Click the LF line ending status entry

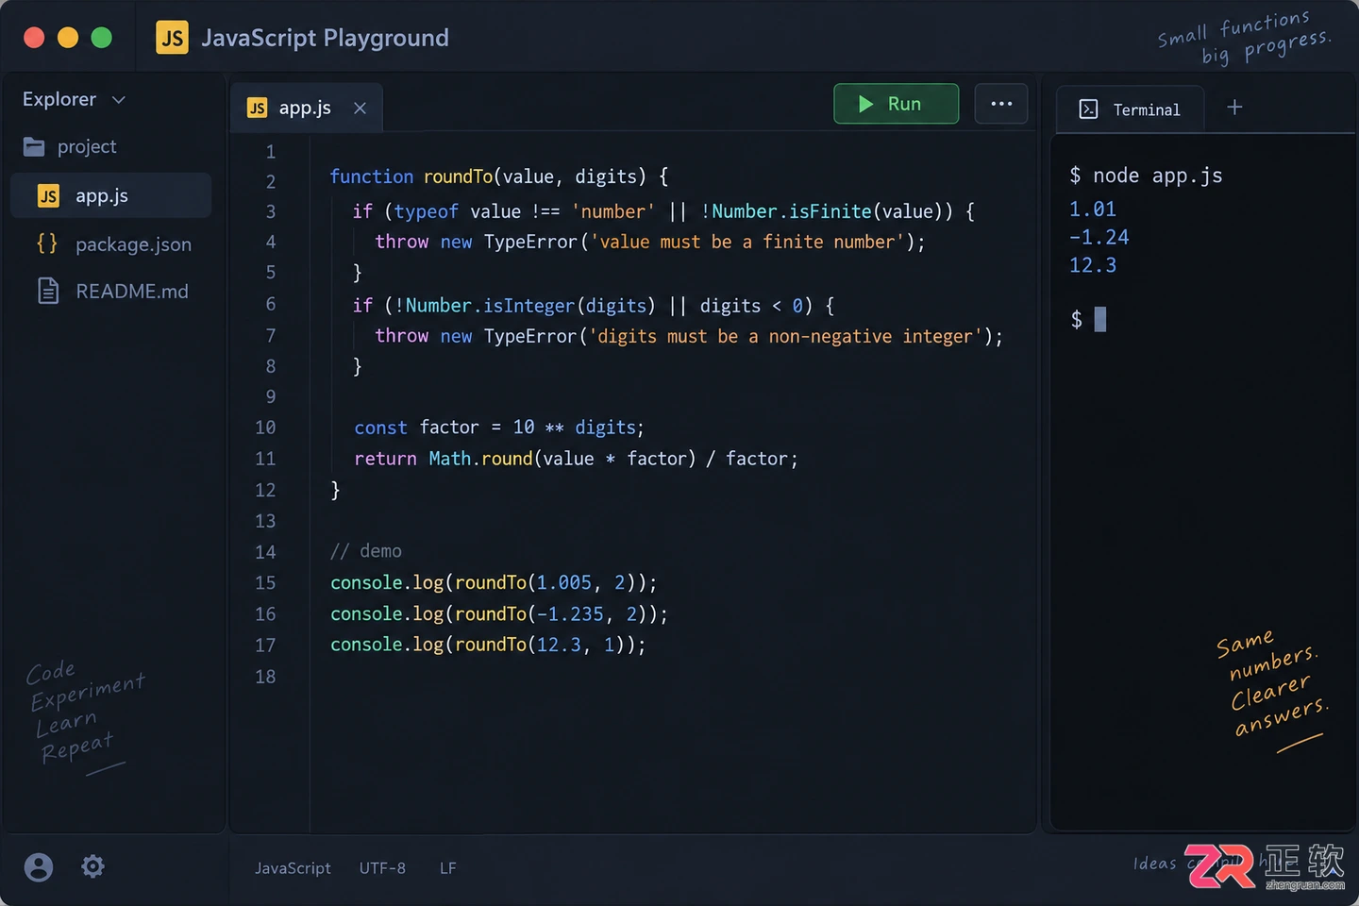point(448,868)
